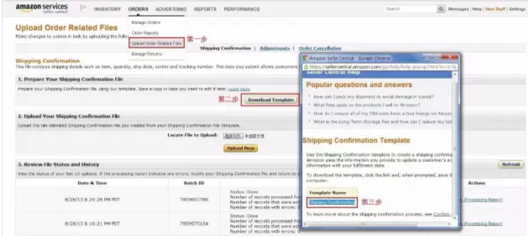Viewport: 528px width, 237px height.
Task: Click the search magnifier button
Action: (x=441, y=9)
